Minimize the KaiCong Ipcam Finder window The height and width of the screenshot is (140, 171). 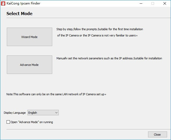click(141, 3)
